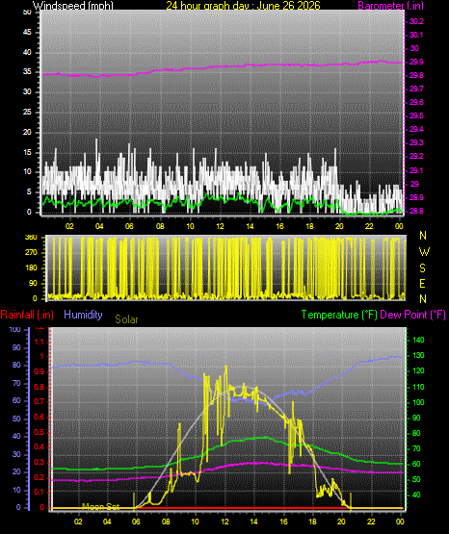The height and width of the screenshot is (534, 449).
Task: Click the 06 hour tick on bottom graph
Action: coord(136,521)
